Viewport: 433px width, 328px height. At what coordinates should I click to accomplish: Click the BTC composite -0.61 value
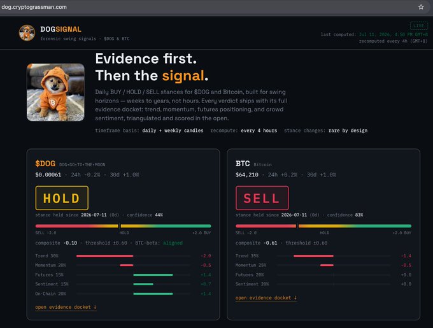coord(271,243)
